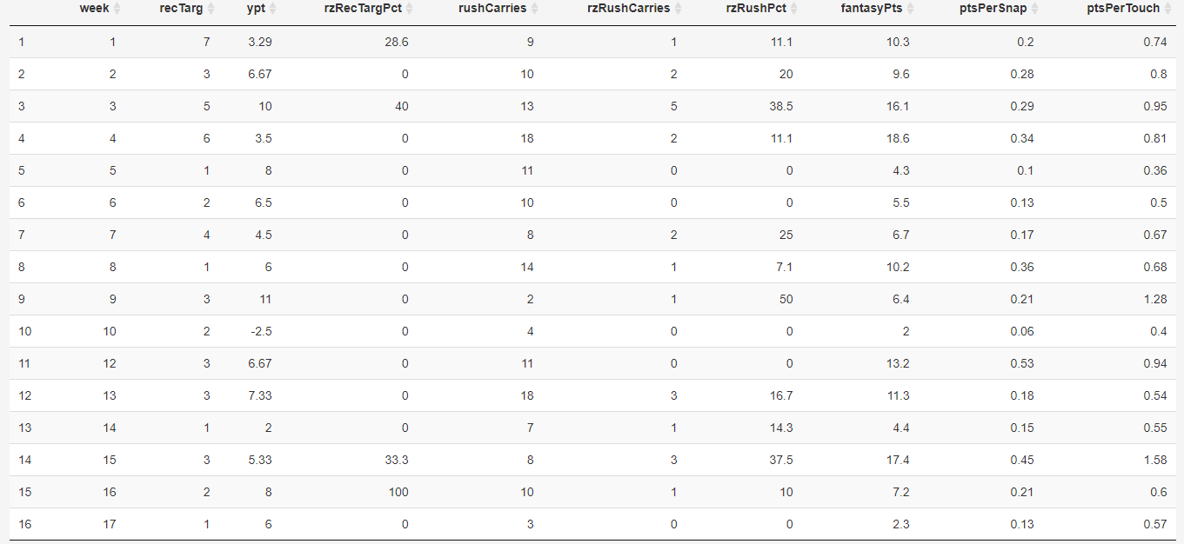Click ptsPerTouch value 1.58
Image resolution: width=1184 pixels, height=544 pixels.
click(1155, 460)
